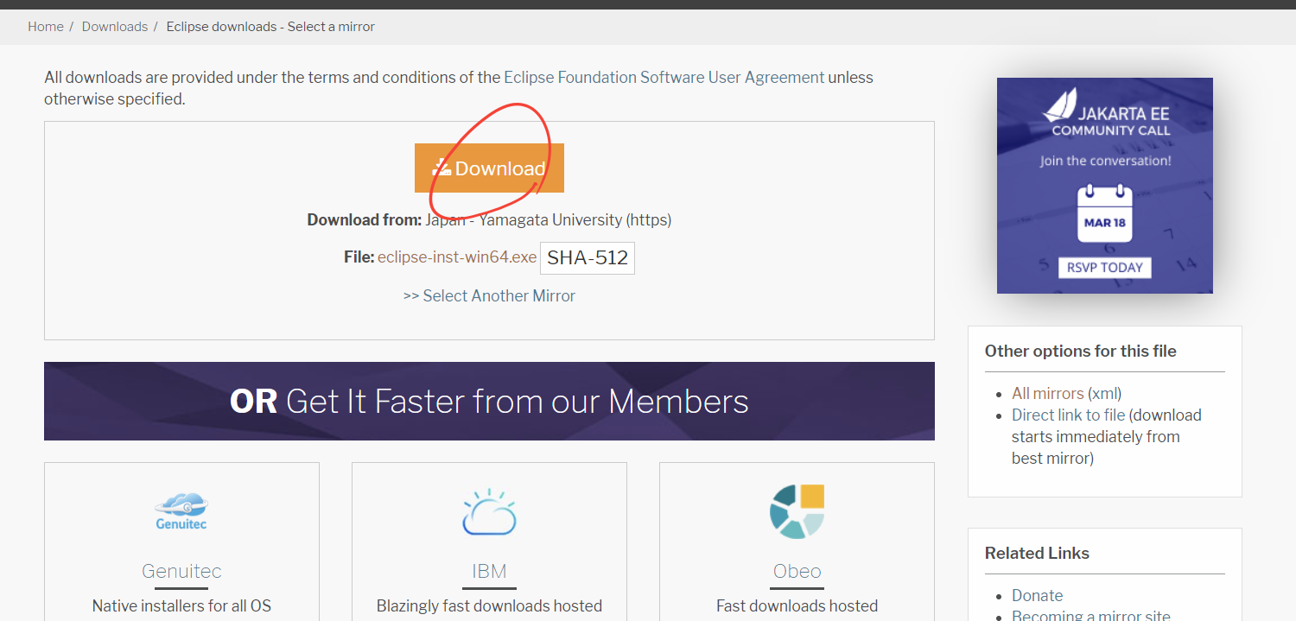This screenshot has width=1296, height=621.
Task: Click the Obeo logo
Action: pyautogui.click(x=797, y=511)
